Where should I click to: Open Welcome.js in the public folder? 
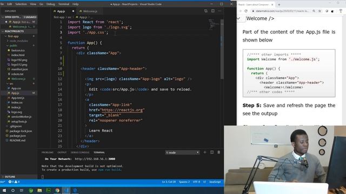18,79
